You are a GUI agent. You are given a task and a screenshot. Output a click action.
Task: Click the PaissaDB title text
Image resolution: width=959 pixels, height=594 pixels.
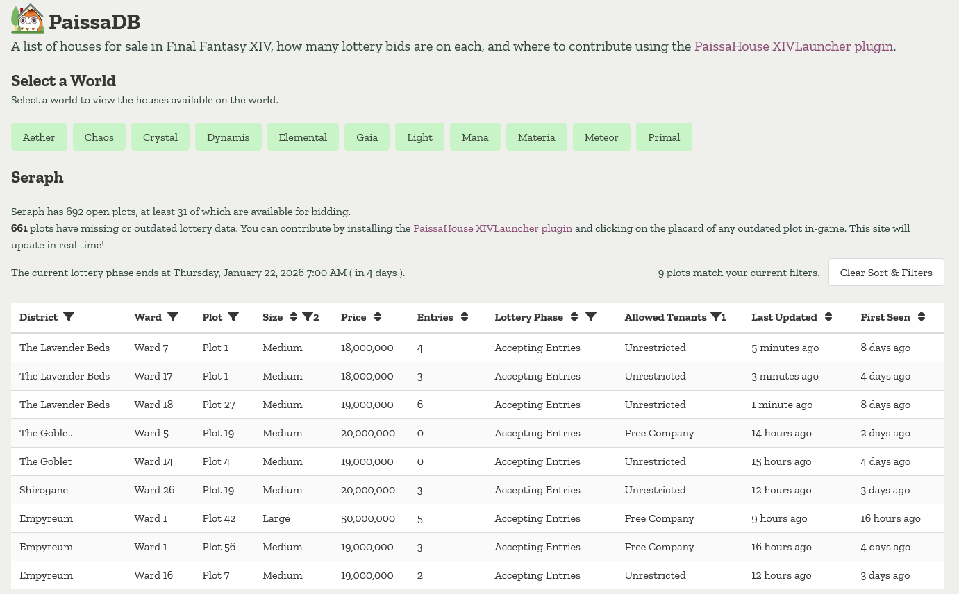pos(94,22)
